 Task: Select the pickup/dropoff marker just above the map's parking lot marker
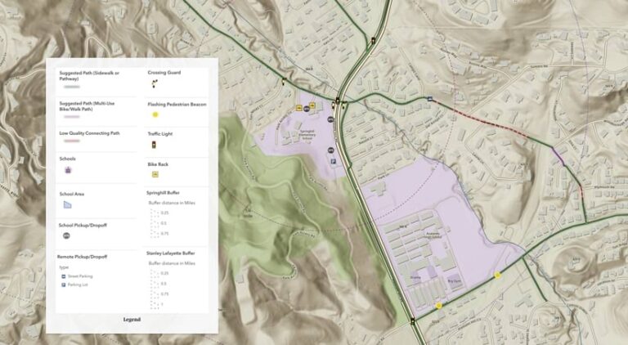point(331,150)
